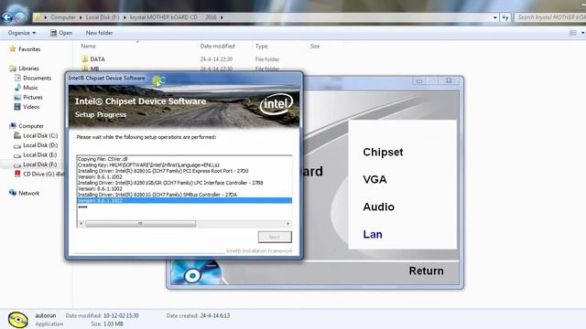Click Chipset in driver menu
Viewport: 586px width, 329px height.
click(383, 153)
